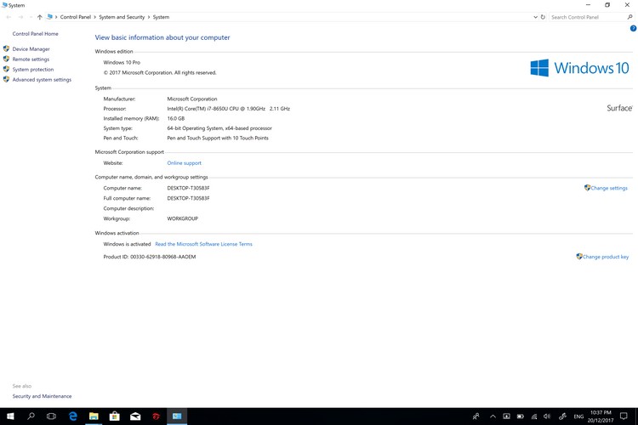Click Change settings for computer name
This screenshot has height=425, width=638.
click(x=609, y=188)
